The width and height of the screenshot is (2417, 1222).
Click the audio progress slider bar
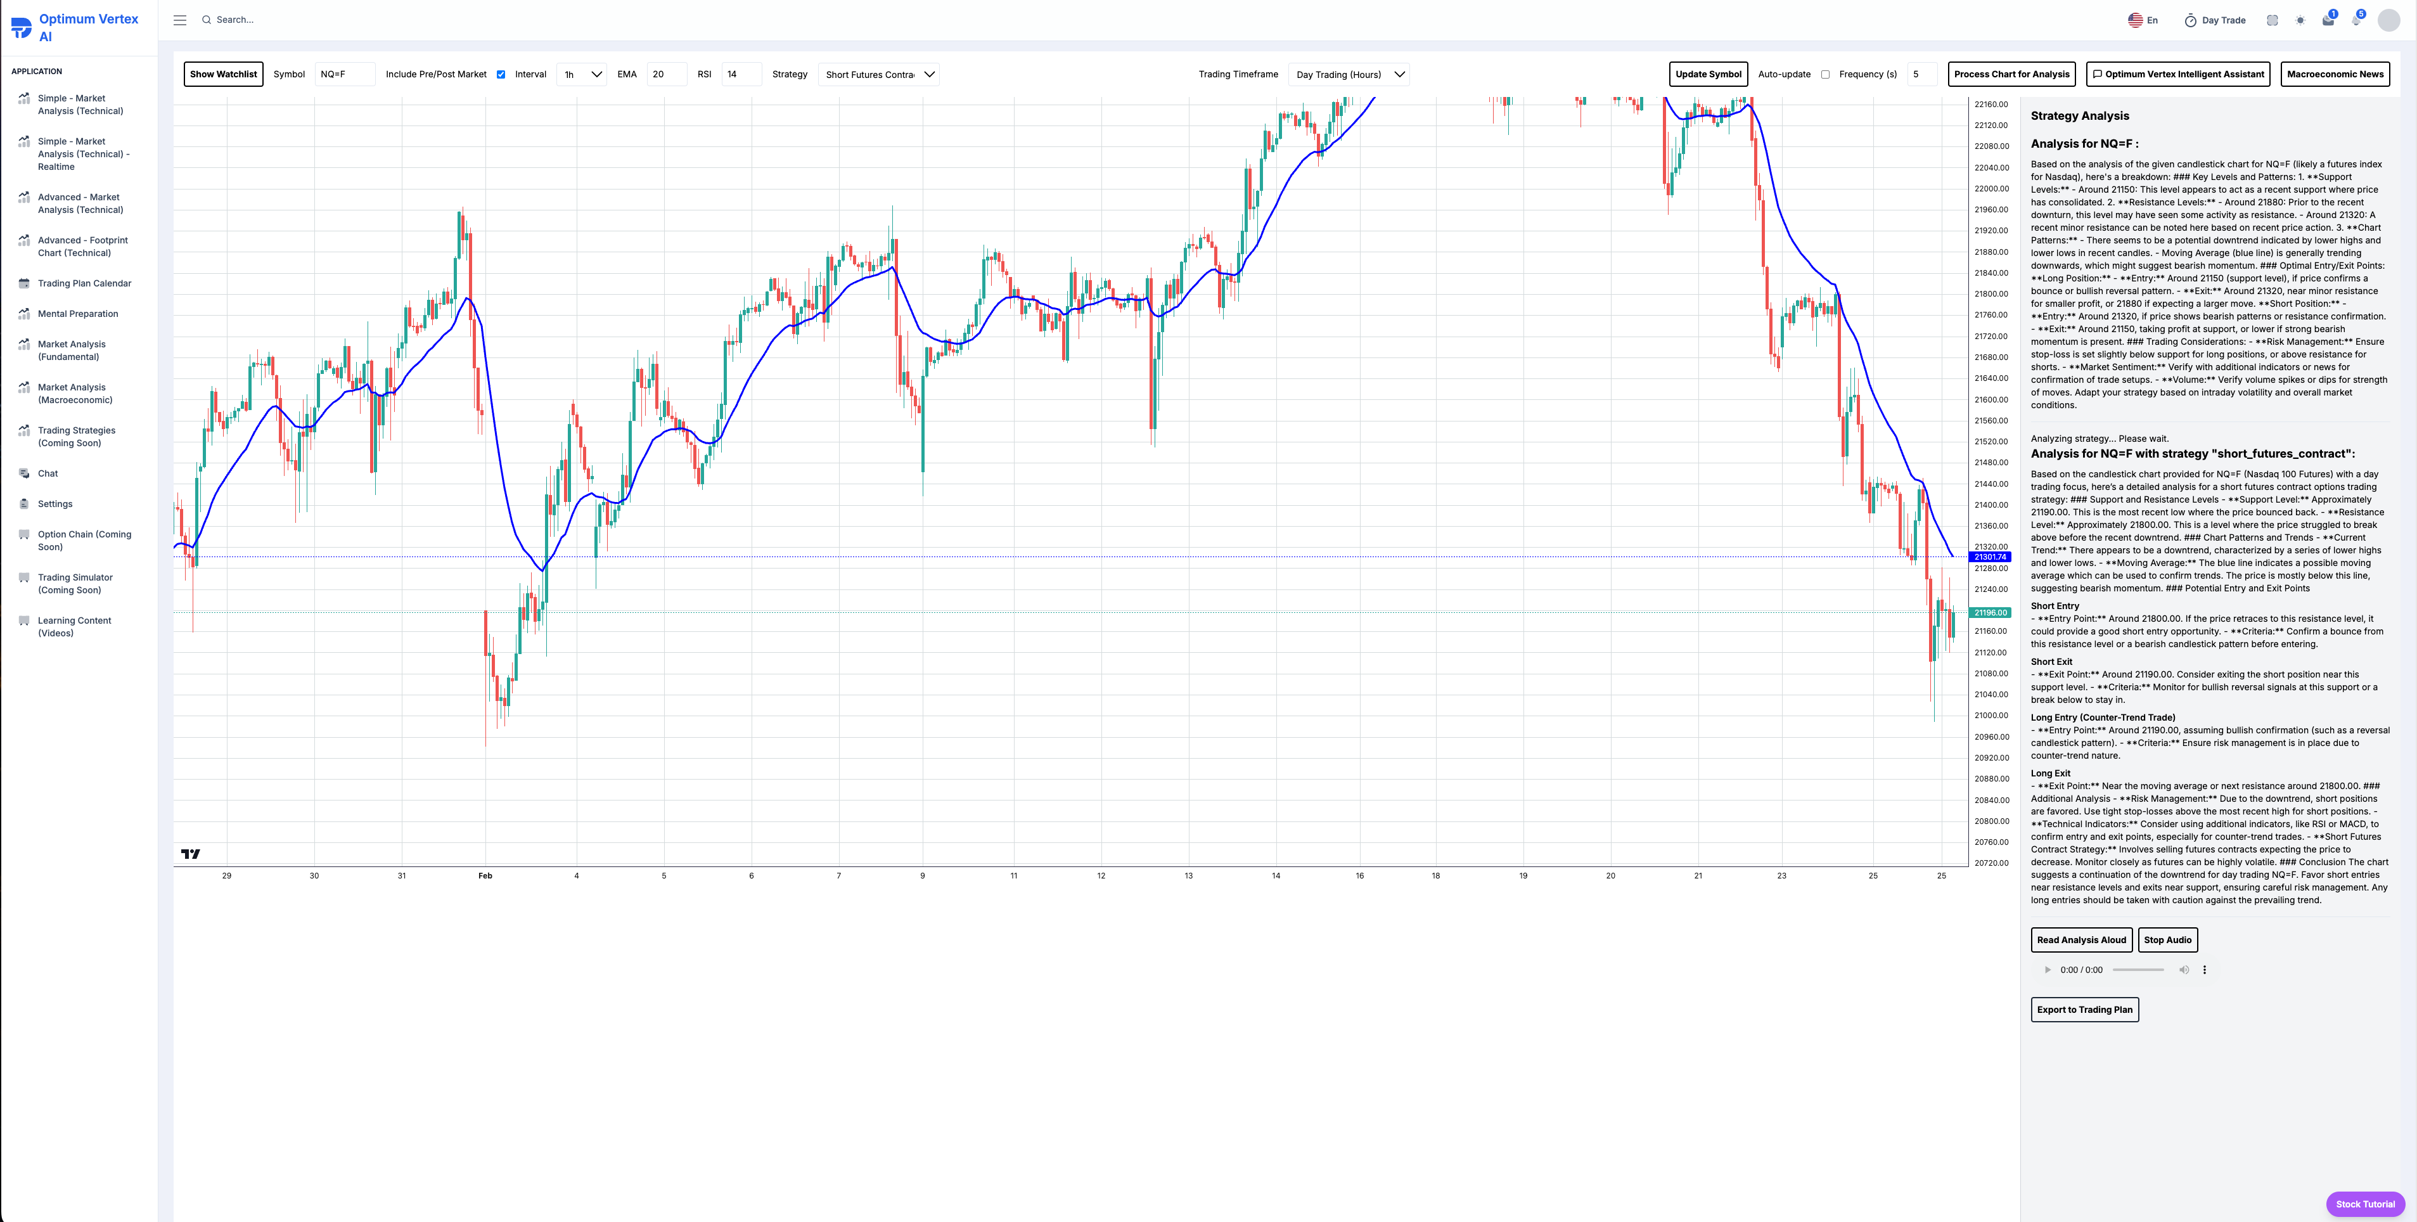(2138, 970)
